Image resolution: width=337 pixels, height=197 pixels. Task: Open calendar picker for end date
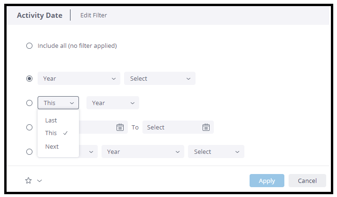pyautogui.click(x=206, y=127)
